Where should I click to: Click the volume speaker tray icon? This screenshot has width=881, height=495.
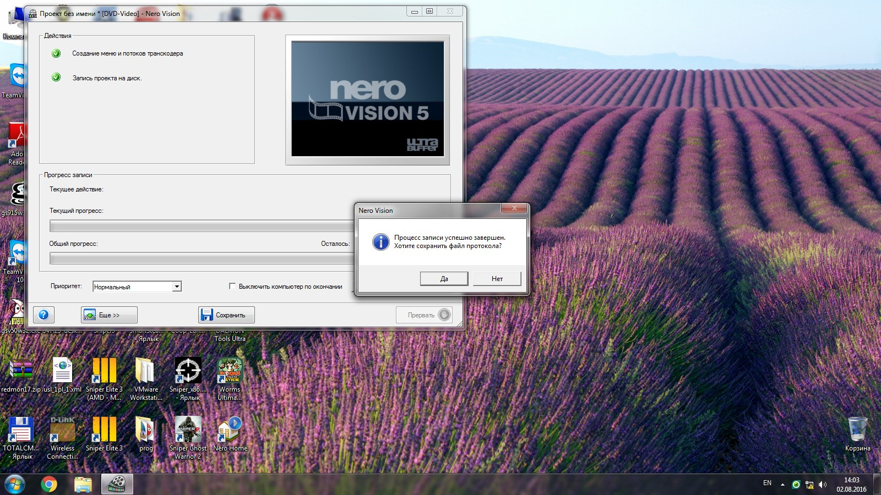click(x=823, y=485)
